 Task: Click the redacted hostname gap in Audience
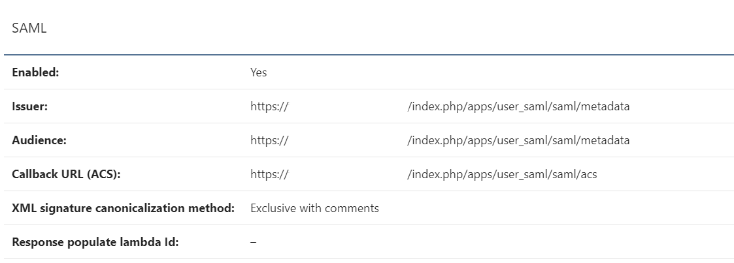pos(348,140)
